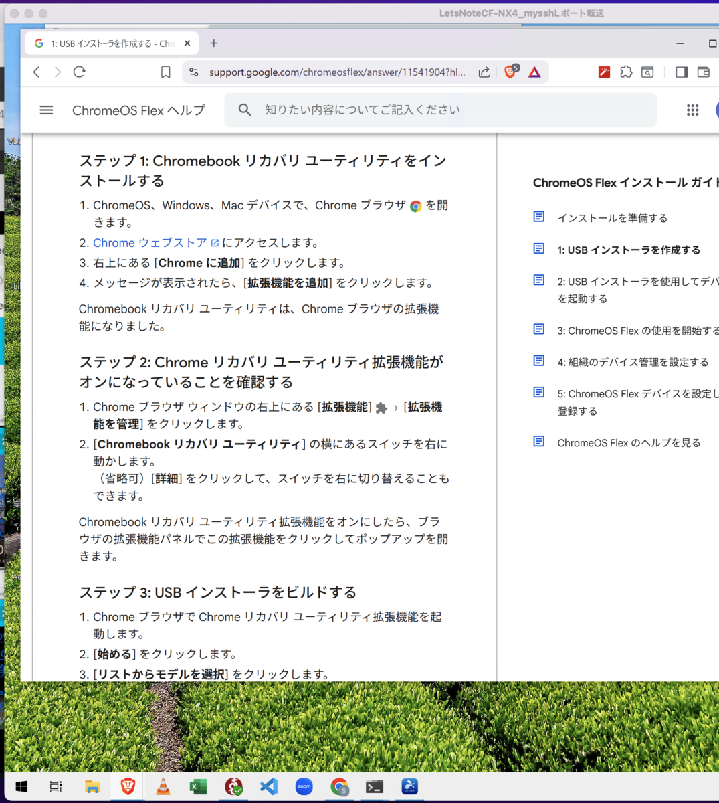Open 3: ChromeOS Flex の使用を開始する link
This screenshot has height=803, width=719.
(638, 330)
